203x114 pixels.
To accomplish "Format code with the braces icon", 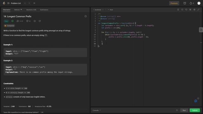I will click(182, 9).
